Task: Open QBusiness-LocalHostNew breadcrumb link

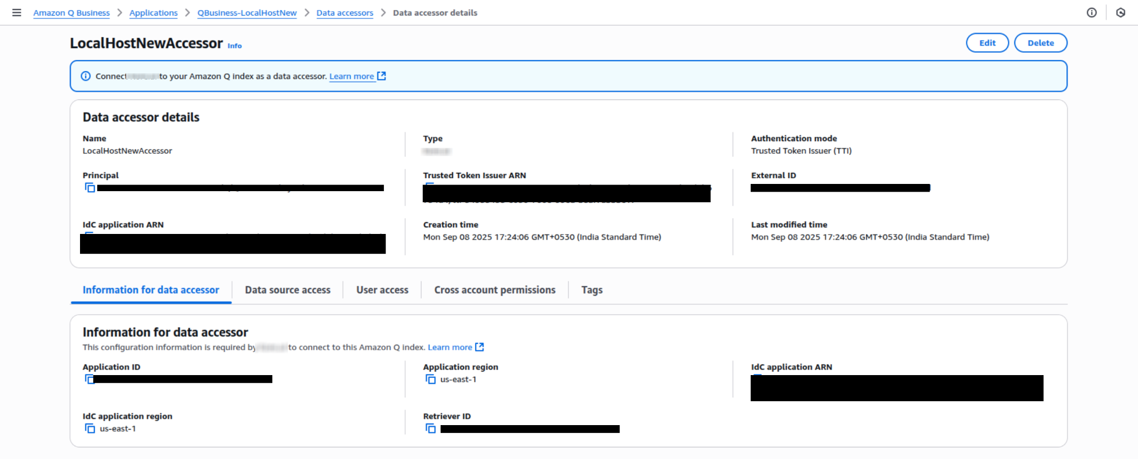Action: pyautogui.click(x=247, y=13)
